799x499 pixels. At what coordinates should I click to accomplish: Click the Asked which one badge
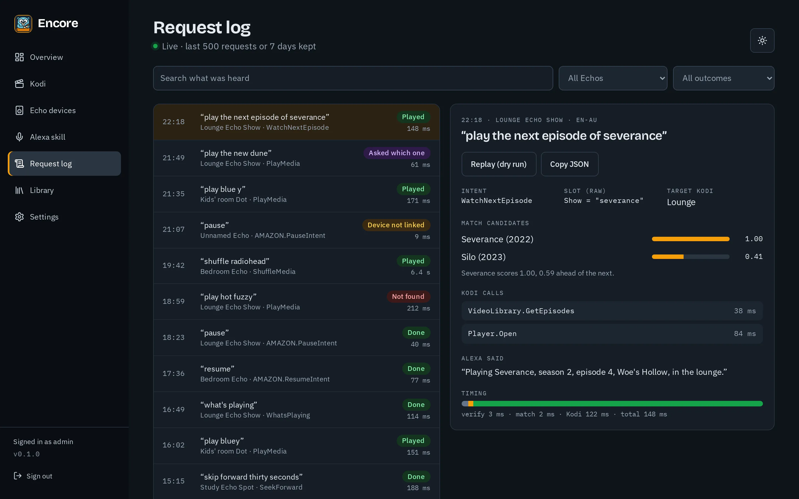(x=396, y=153)
